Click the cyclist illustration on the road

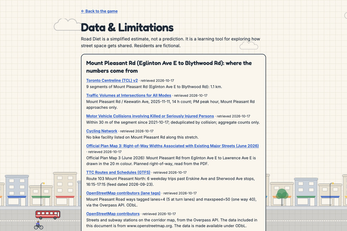click(x=38, y=225)
